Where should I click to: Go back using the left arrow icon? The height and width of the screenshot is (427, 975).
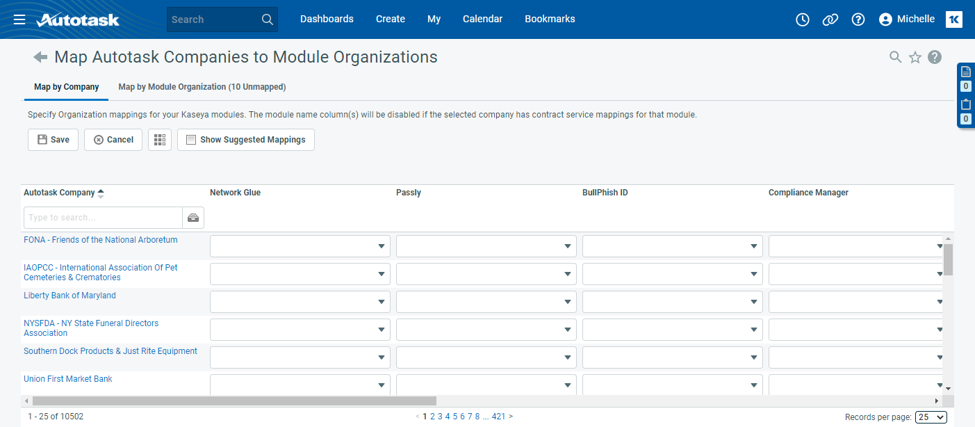(40, 57)
